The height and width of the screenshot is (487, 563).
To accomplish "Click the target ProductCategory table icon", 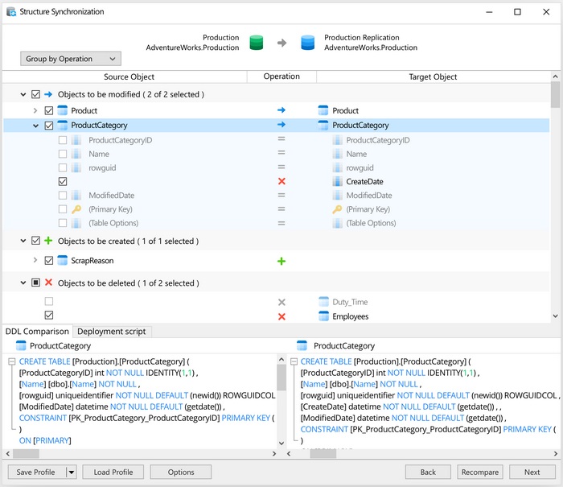I will pyautogui.click(x=323, y=125).
